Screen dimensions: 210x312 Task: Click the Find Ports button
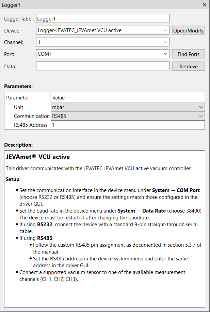coord(189,54)
